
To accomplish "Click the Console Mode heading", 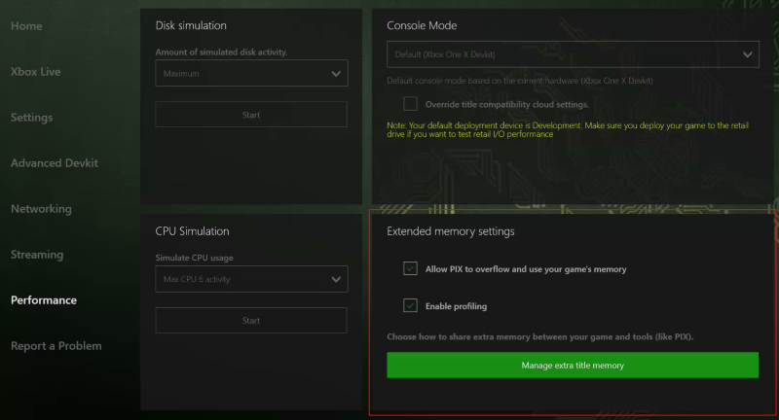I will (422, 26).
